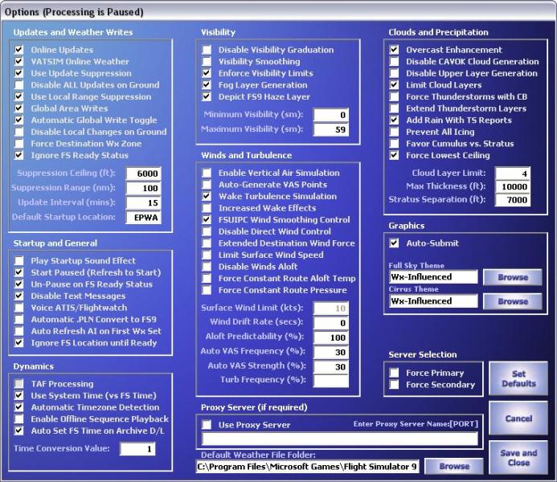Browse for Default Weather File Folder

point(454,466)
